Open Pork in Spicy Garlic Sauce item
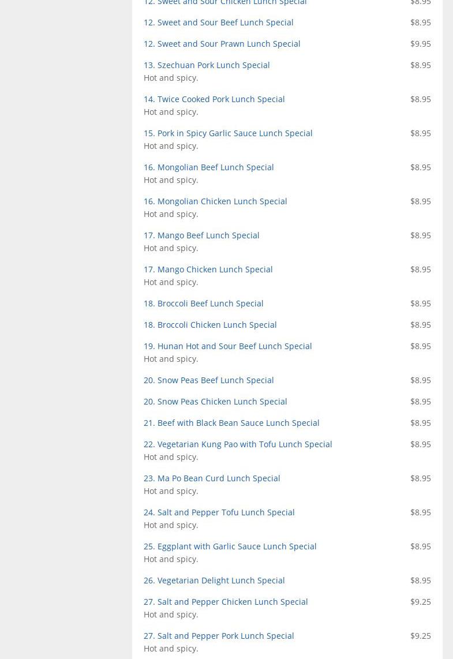 click(x=228, y=133)
